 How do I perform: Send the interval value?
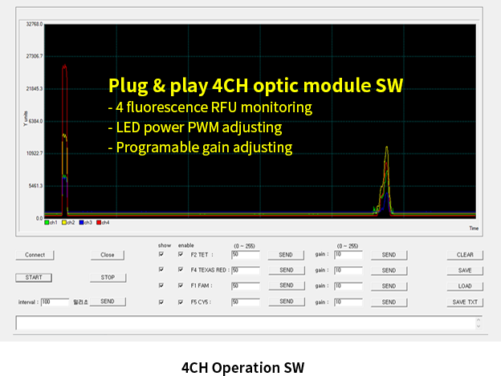108,301
